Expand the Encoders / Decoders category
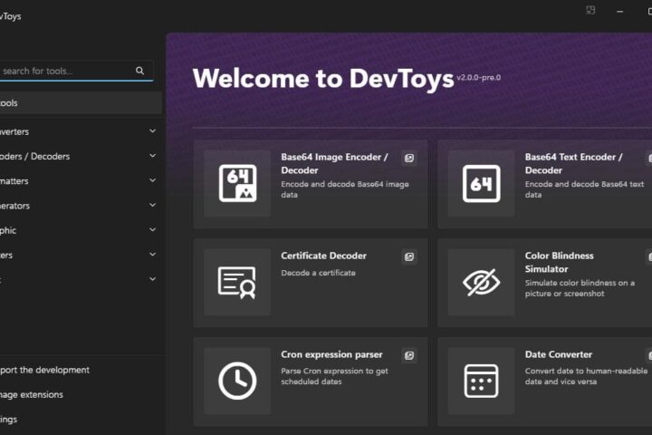Viewport: 652px width, 435px height. [x=79, y=156]
